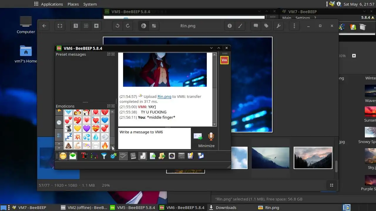Open the Rin.png link in chat
Image resolution: width=376 pixels, height=211 pixels.
164,96
